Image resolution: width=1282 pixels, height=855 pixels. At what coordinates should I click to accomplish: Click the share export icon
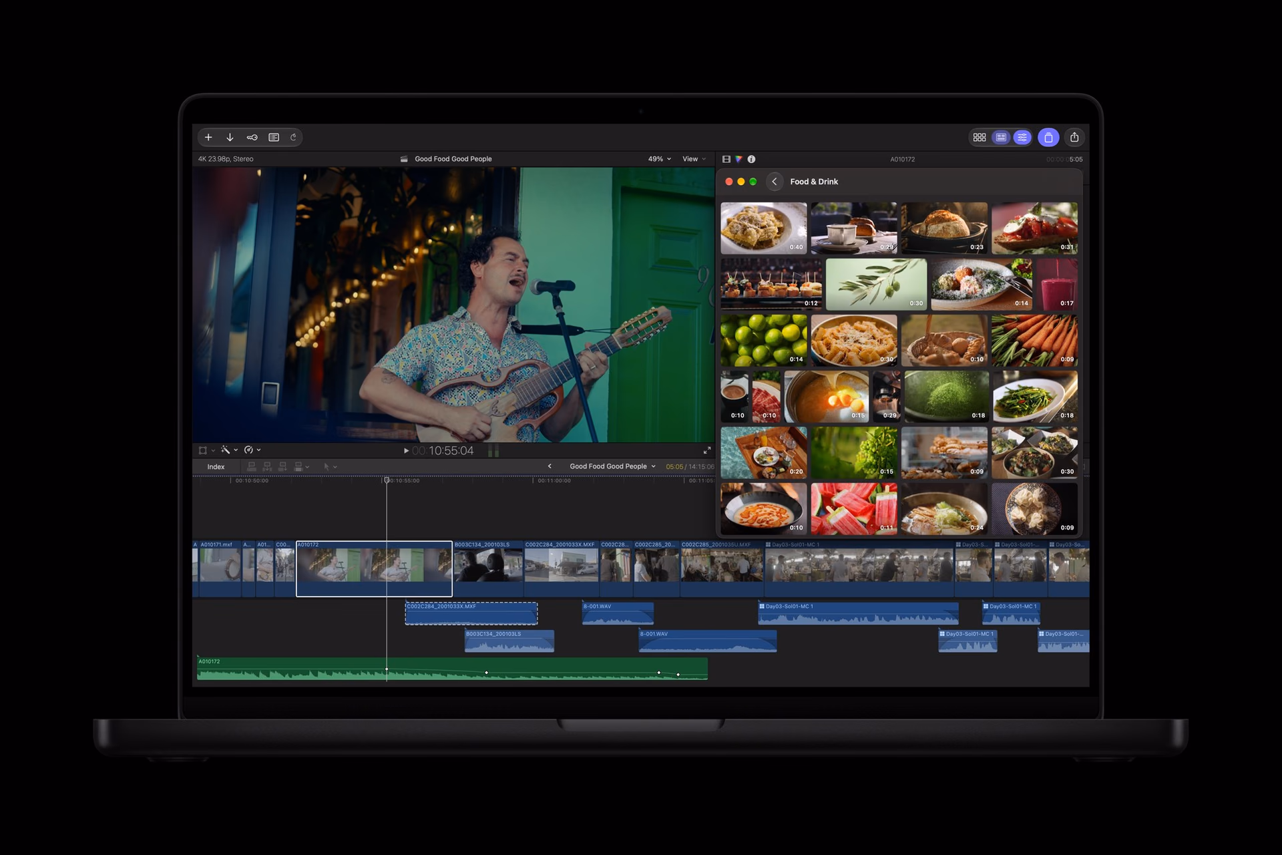pos(1074,138)
